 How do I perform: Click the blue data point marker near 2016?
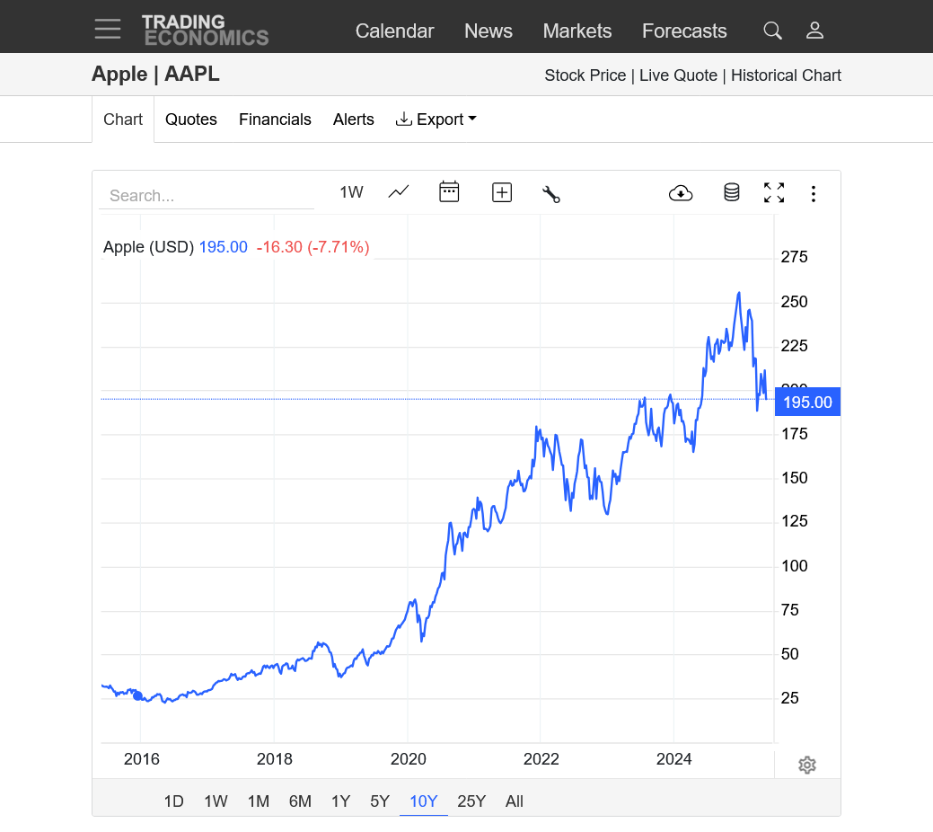(137, 695)
